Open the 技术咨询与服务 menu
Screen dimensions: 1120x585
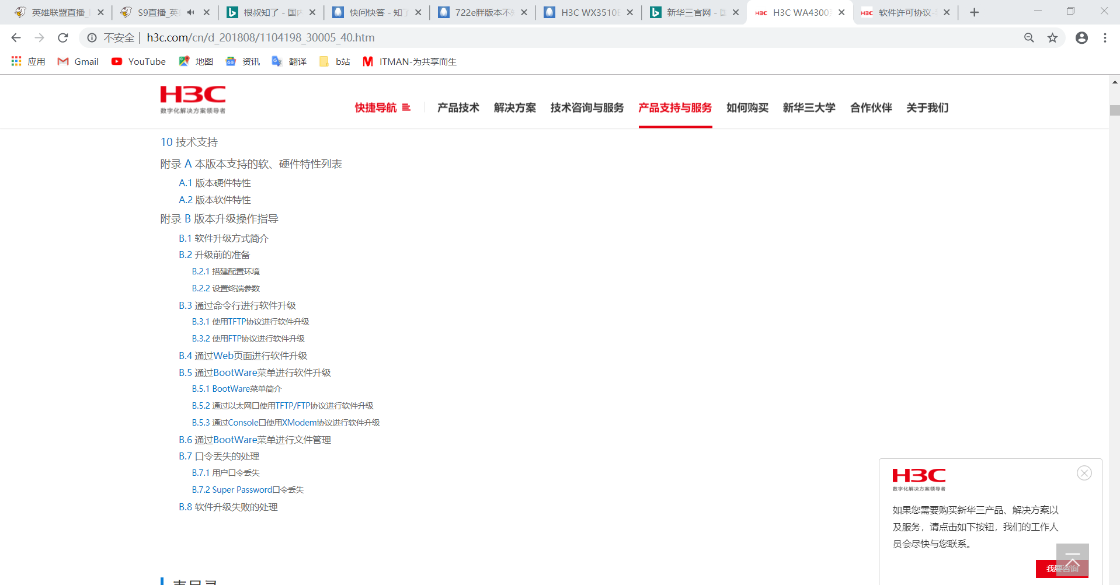click(587, 107)
